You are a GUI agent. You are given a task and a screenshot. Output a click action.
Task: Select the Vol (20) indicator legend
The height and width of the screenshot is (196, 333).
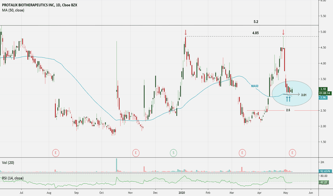point(8,163)
